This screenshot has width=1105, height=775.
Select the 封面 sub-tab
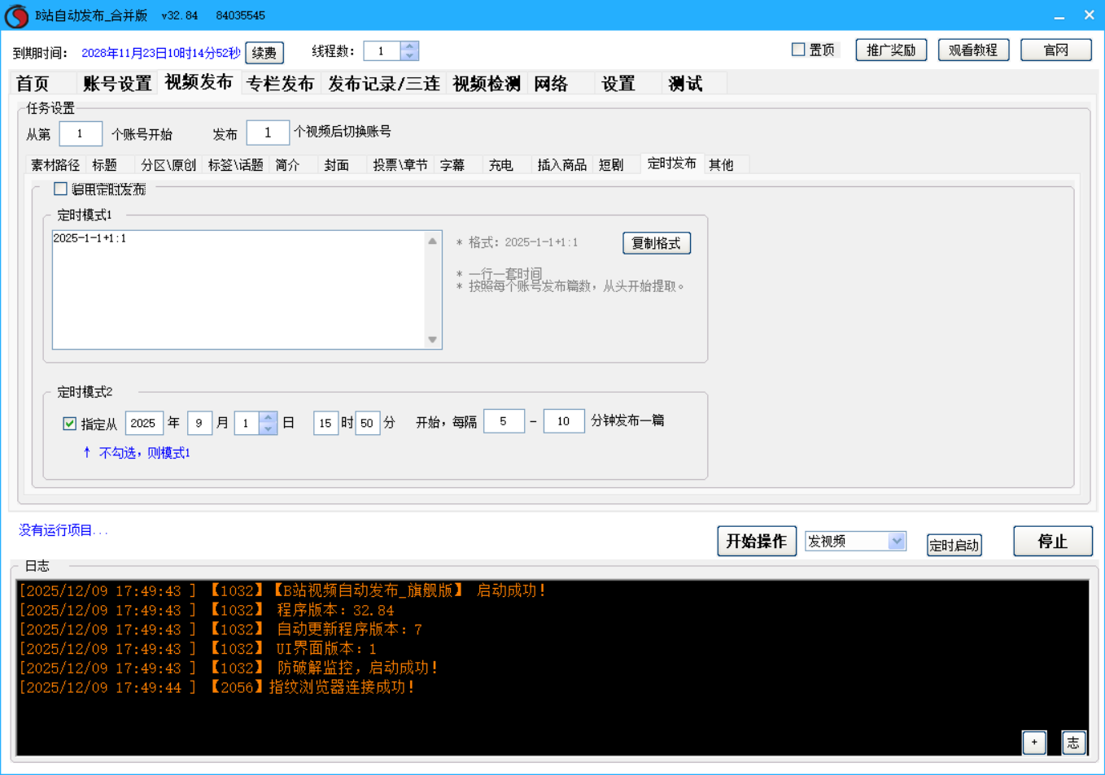pos(336,165)
